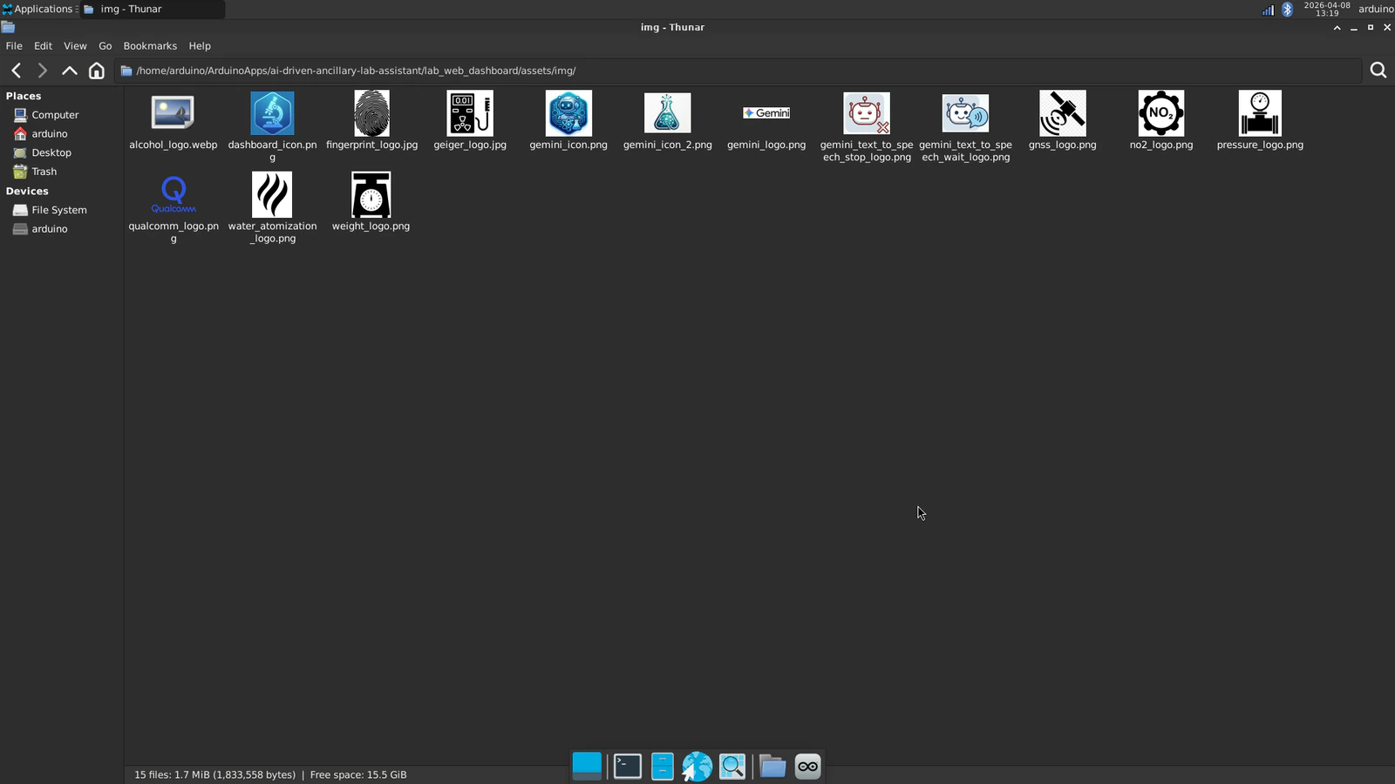The height and width of the screenshot is (784, 1395).
Task: Open the Edit menu
Action: pos(43,46)
